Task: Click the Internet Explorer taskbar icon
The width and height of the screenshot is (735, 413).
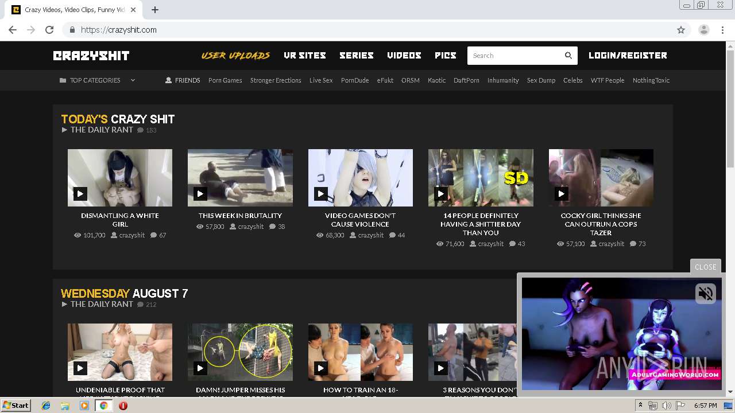Action: [46, 406]
